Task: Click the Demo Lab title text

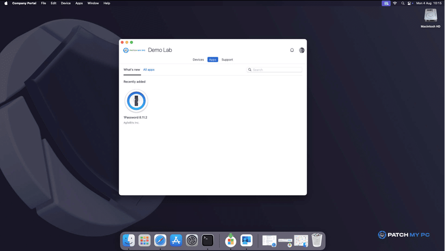Action: tap(160, 50)
